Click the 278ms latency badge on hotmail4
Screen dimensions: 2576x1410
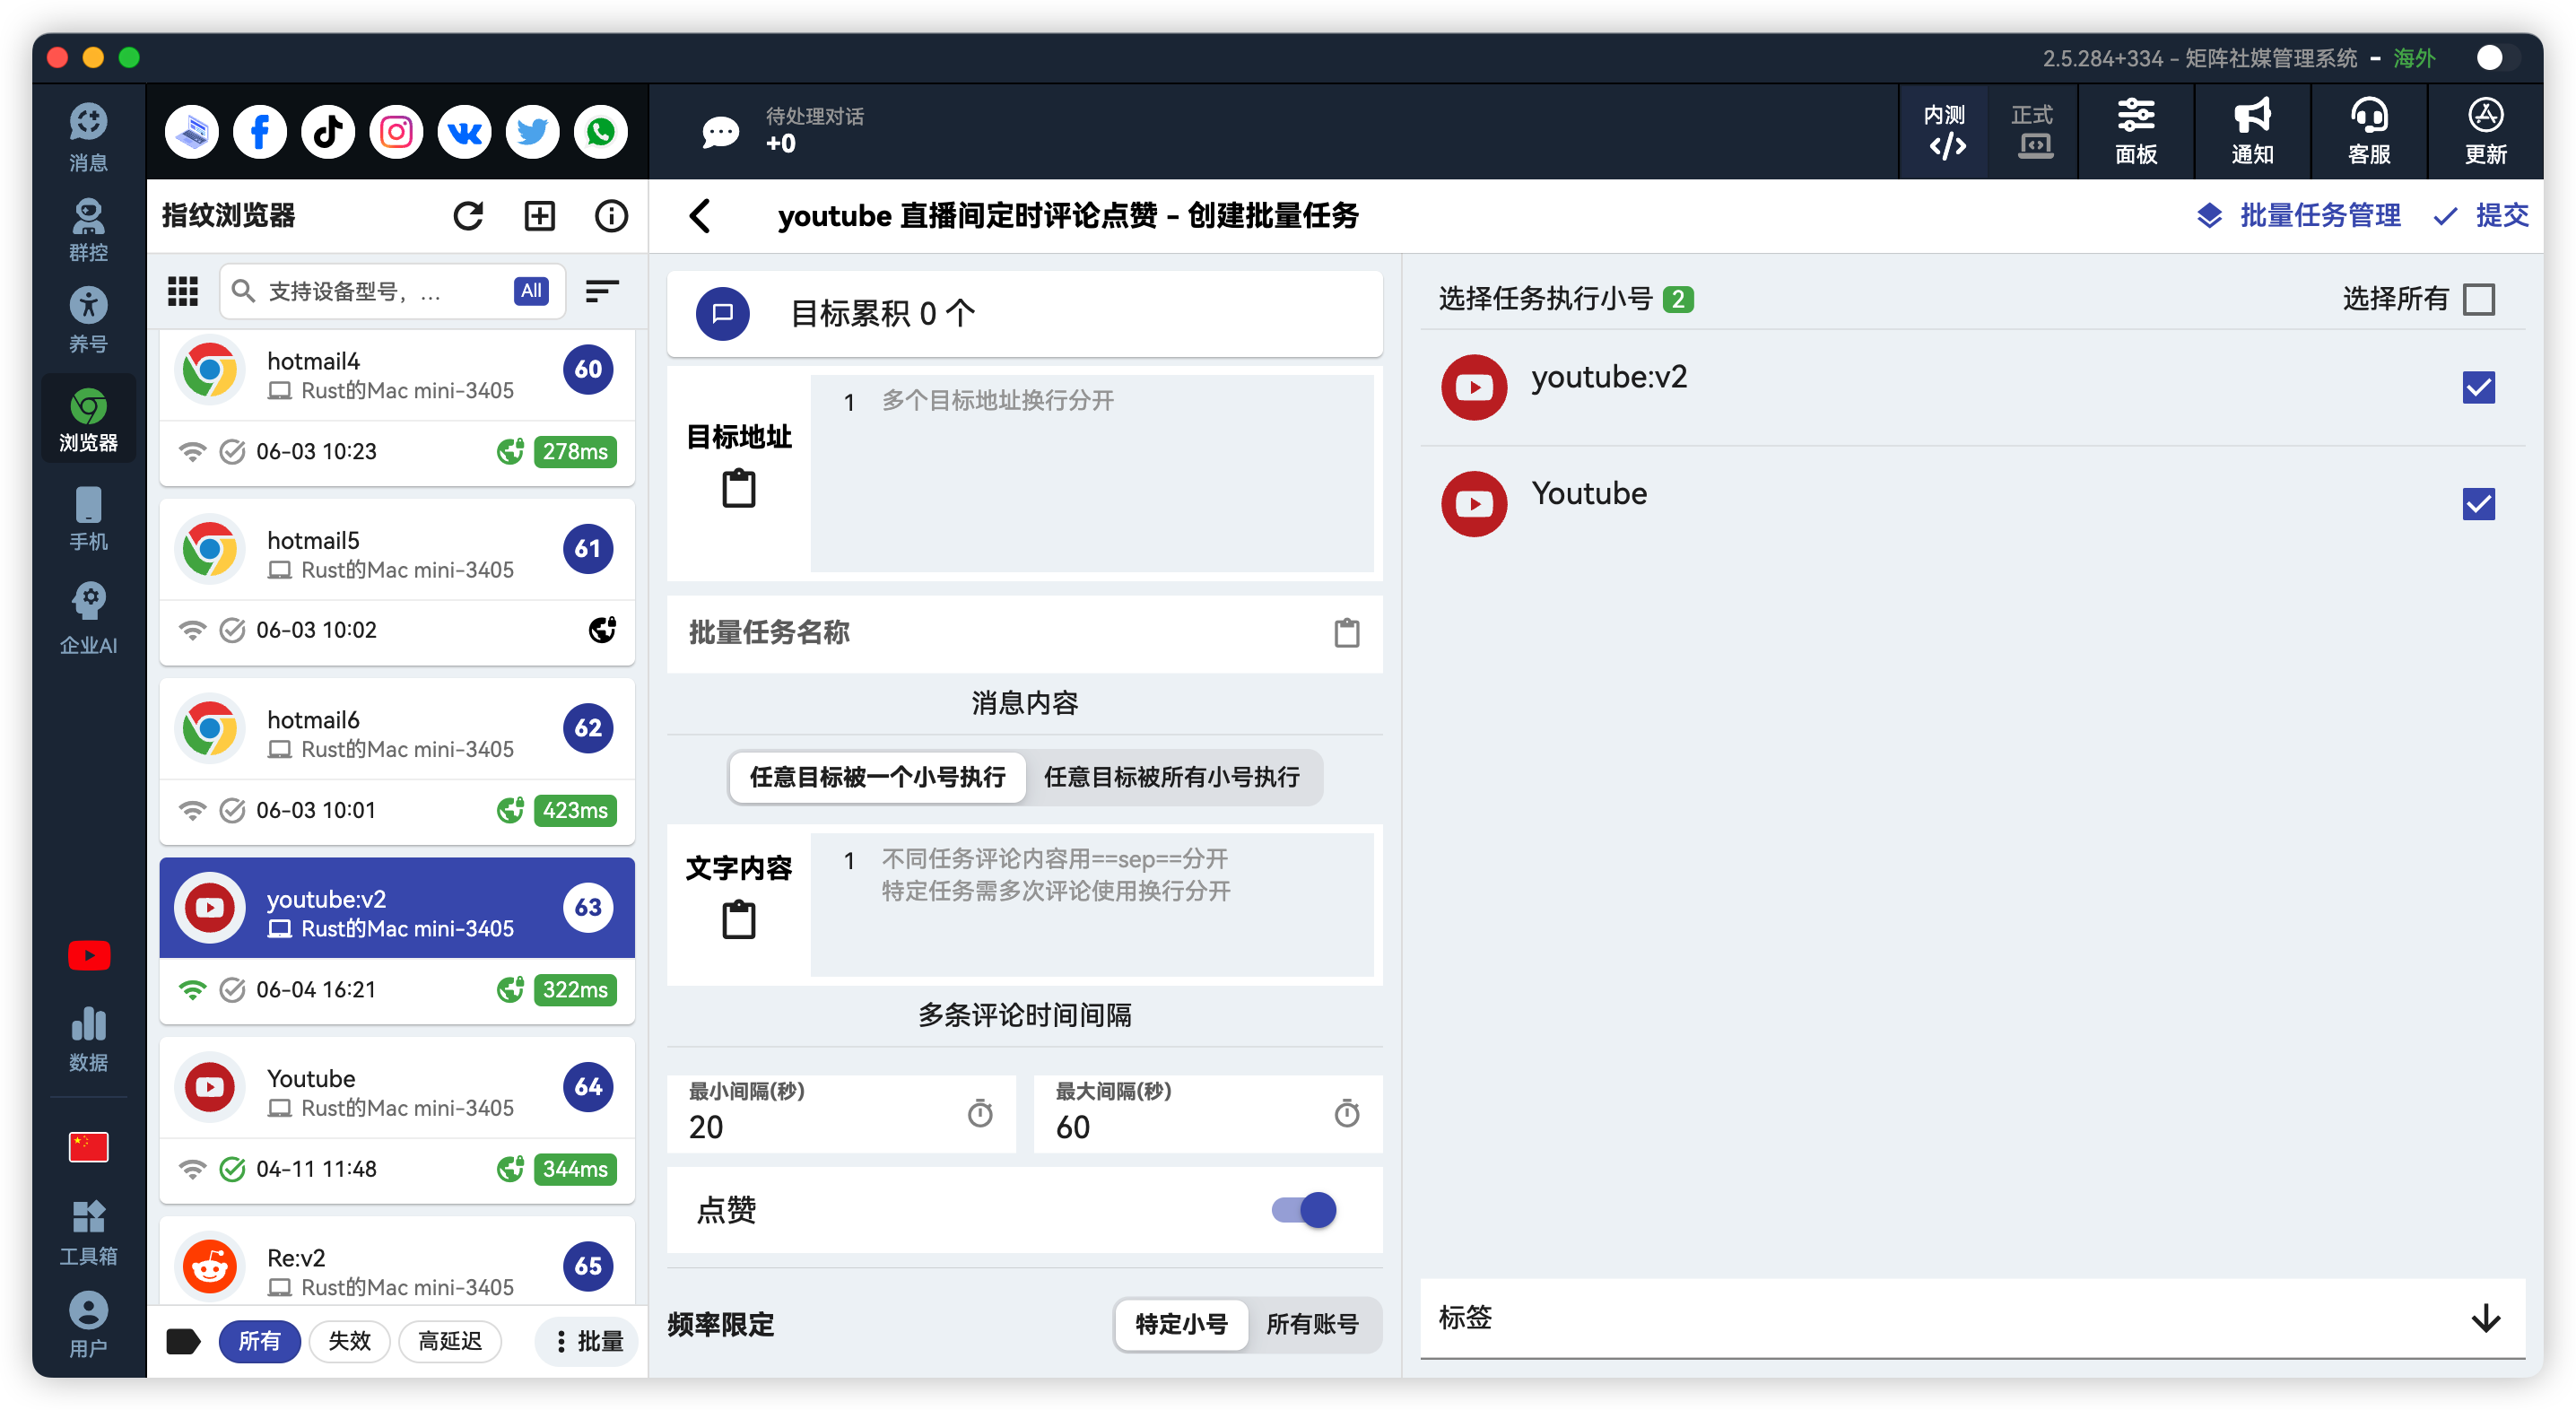575,451
